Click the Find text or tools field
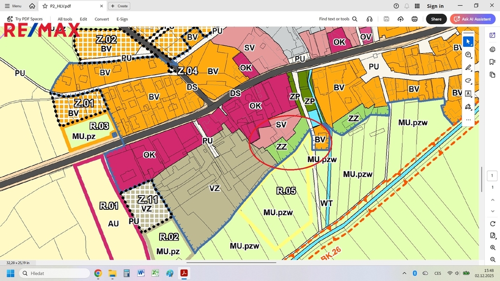This screenshot has width=500, height=281. [x=338, y=19]
